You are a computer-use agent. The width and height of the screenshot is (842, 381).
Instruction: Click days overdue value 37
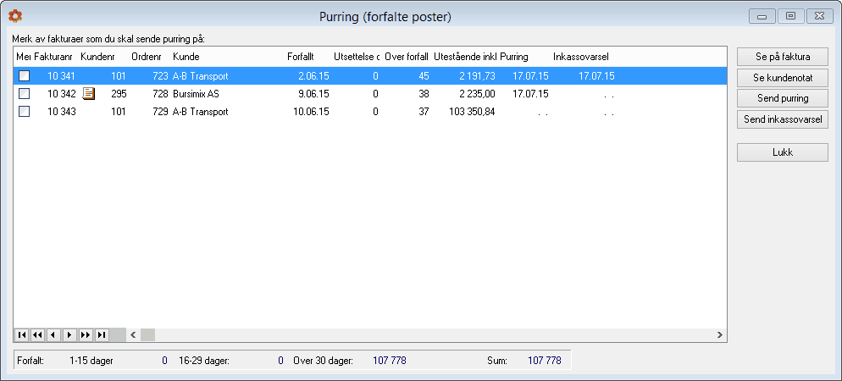(x=424, y=112)
